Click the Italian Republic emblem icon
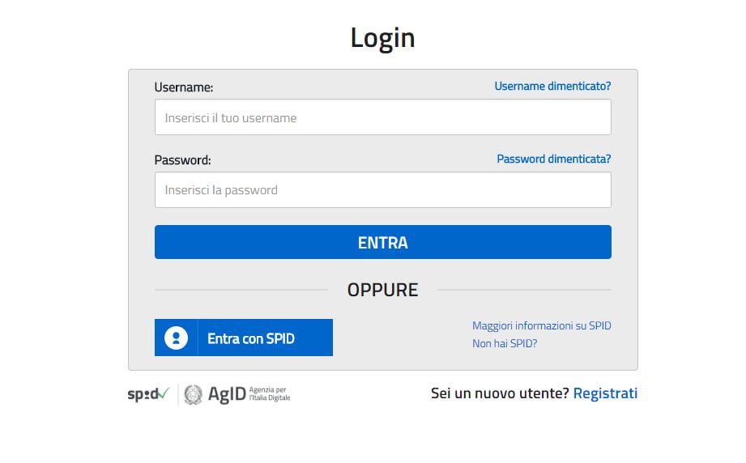This screenshot has height=463, width=746. click(x=193, y=394)
